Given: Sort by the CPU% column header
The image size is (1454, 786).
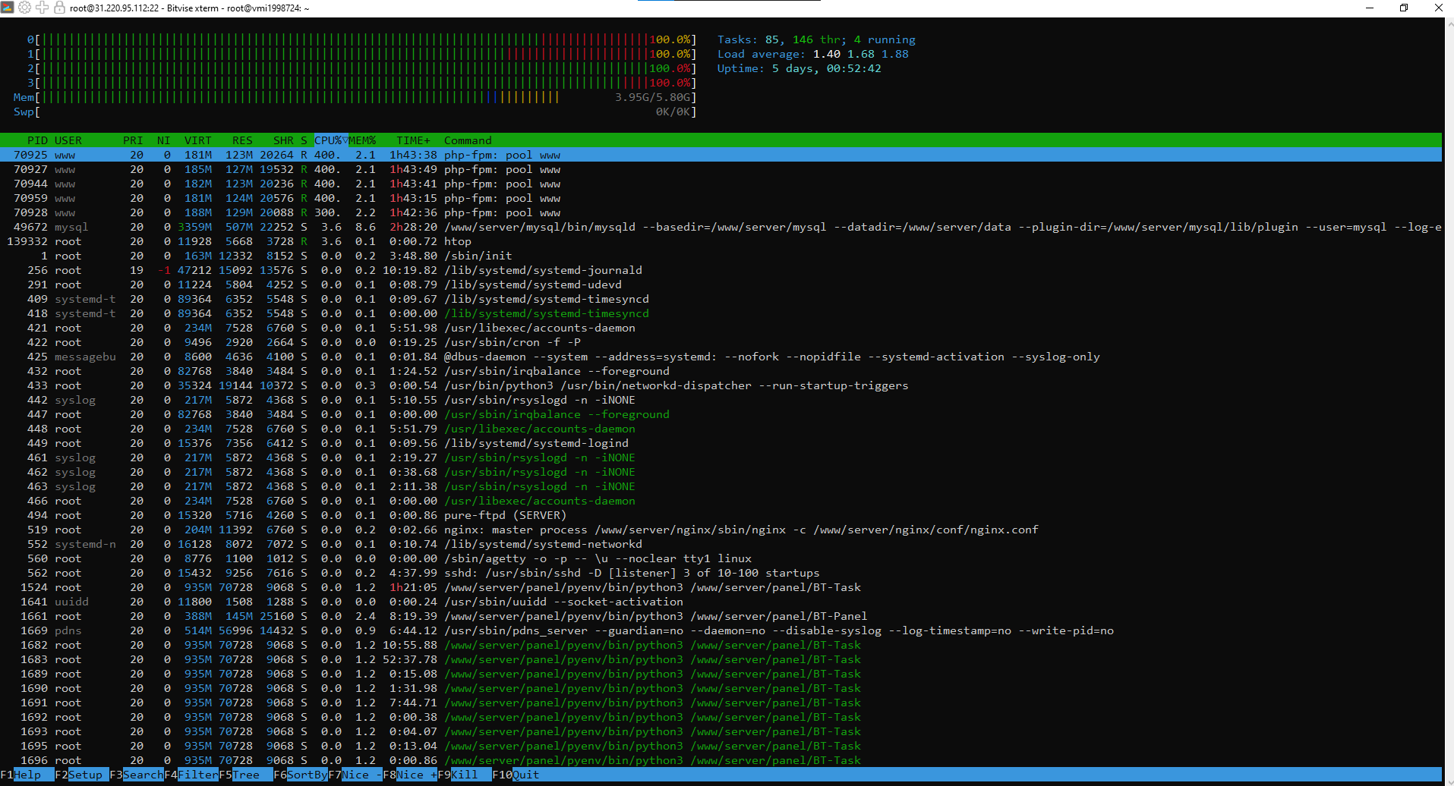Looking at the screenshot, I should 329,140.
